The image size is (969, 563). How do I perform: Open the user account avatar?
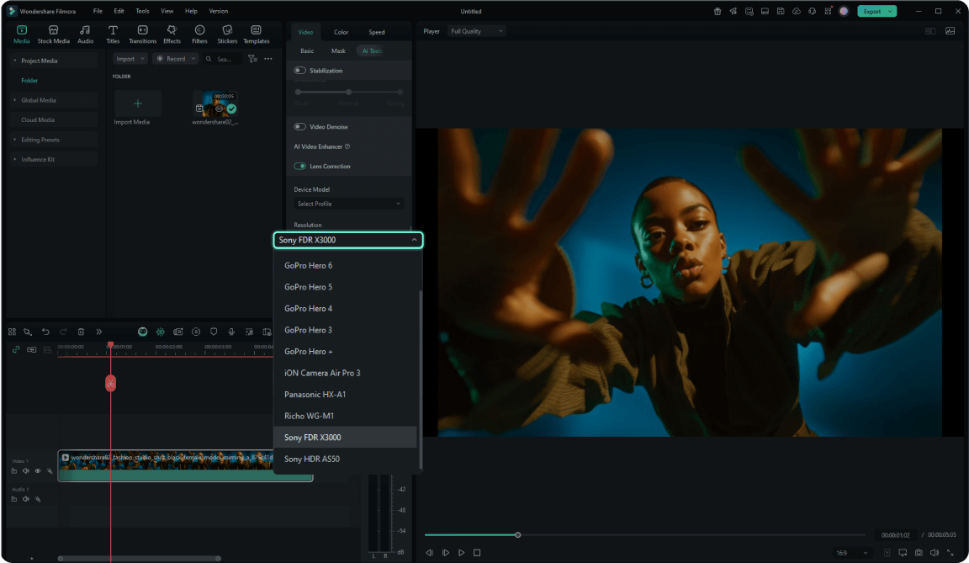pyautogui.click(x=844, y=11)
